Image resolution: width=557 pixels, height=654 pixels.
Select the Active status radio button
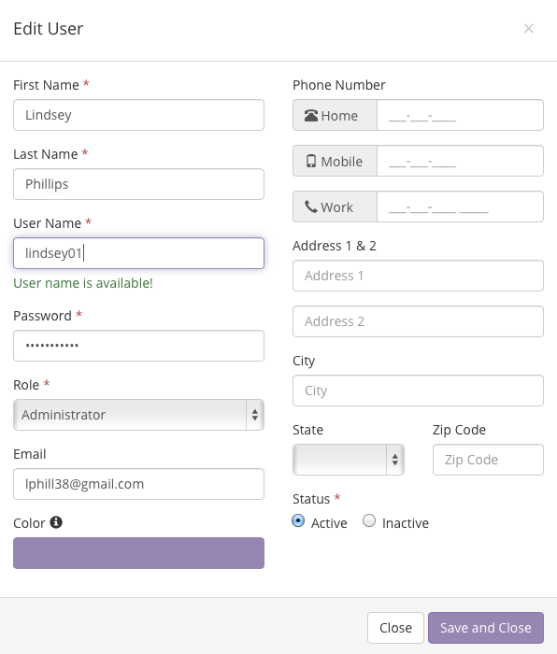pyautogui.click(x=298, y=520)
